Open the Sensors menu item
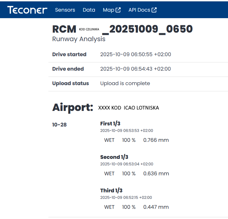The image size is (228, 219). click(x=65, y=10)
